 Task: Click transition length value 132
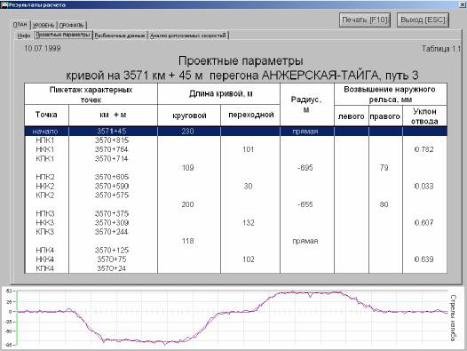pyautogui.click(x=248, y=222)
